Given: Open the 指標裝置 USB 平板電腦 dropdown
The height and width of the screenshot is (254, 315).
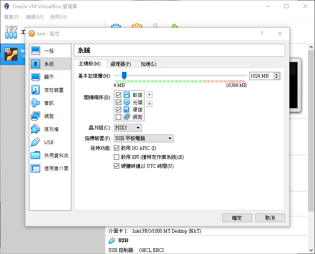Looking at the screenshot, I should (144, 138).
